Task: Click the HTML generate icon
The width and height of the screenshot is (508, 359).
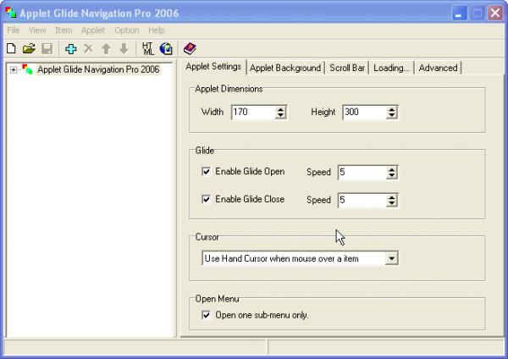Action: [148, 49]
